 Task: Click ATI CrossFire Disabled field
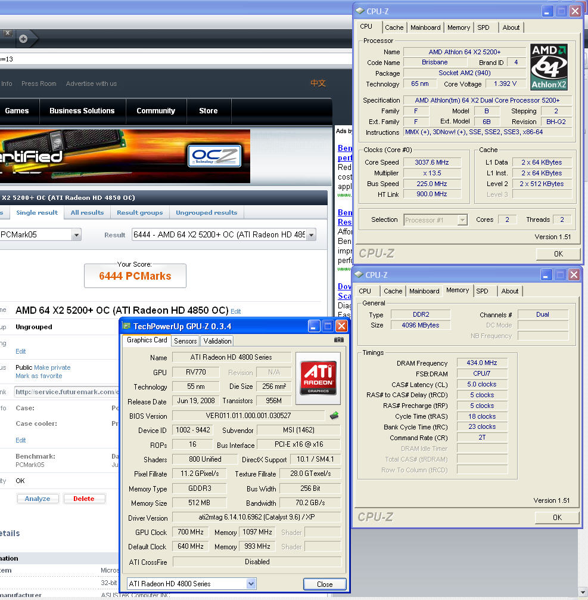click(257, 562)
